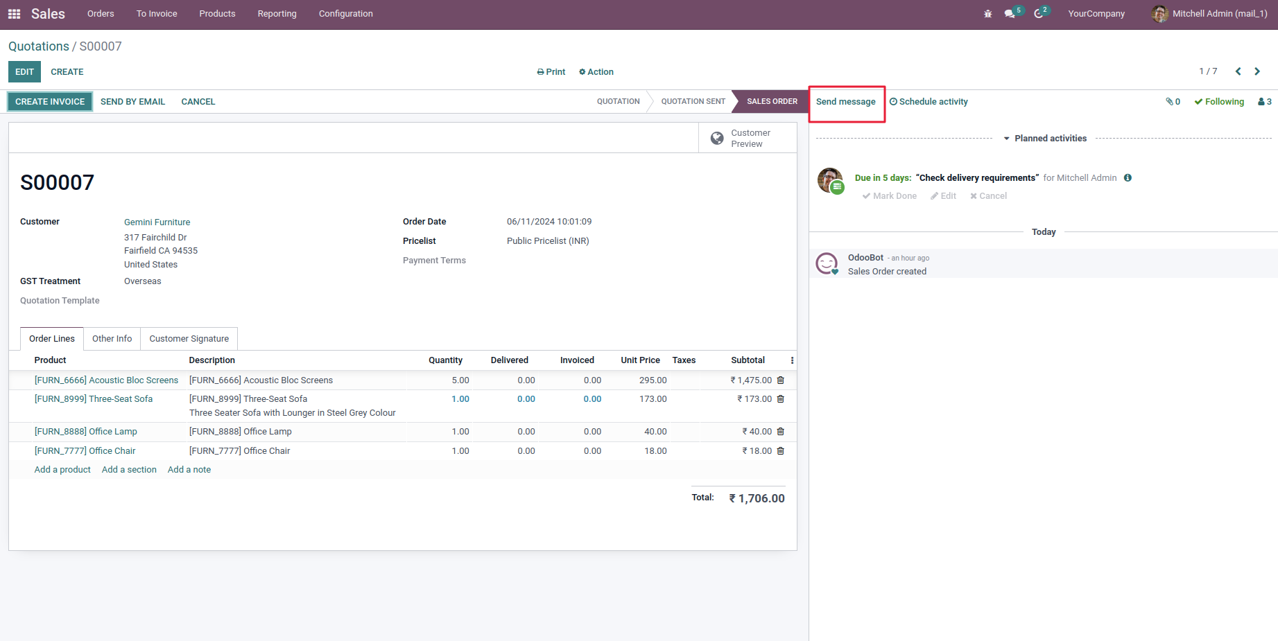The image size is (1278, 641).
Task: Delete the Office Chair order line
Action: pos(780,451)
